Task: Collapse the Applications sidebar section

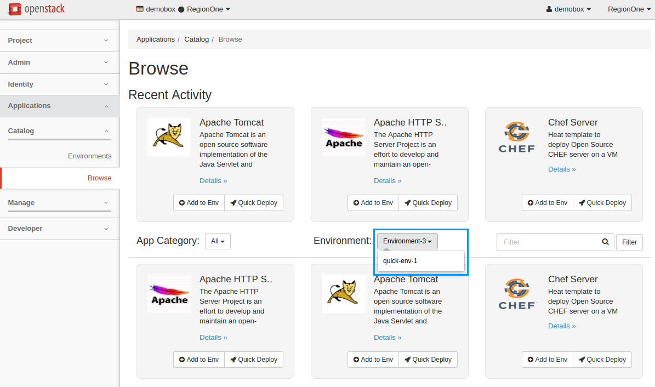Action: point(59,106)
